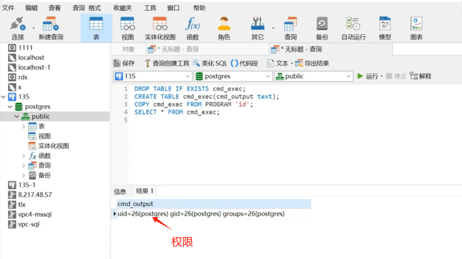Select the vpc4-mssql connection

tap(35, 214)
